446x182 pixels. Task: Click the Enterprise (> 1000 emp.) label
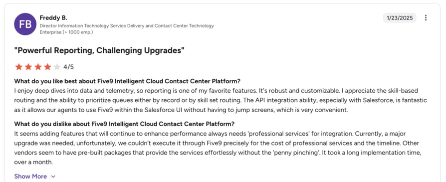(66, 32)
